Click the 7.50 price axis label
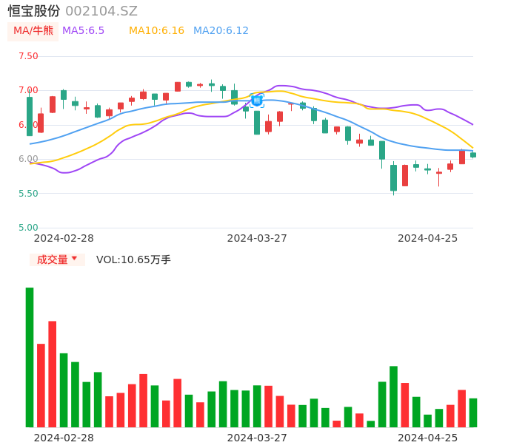Viewport: 508px width, 448px height. [27, 56]
